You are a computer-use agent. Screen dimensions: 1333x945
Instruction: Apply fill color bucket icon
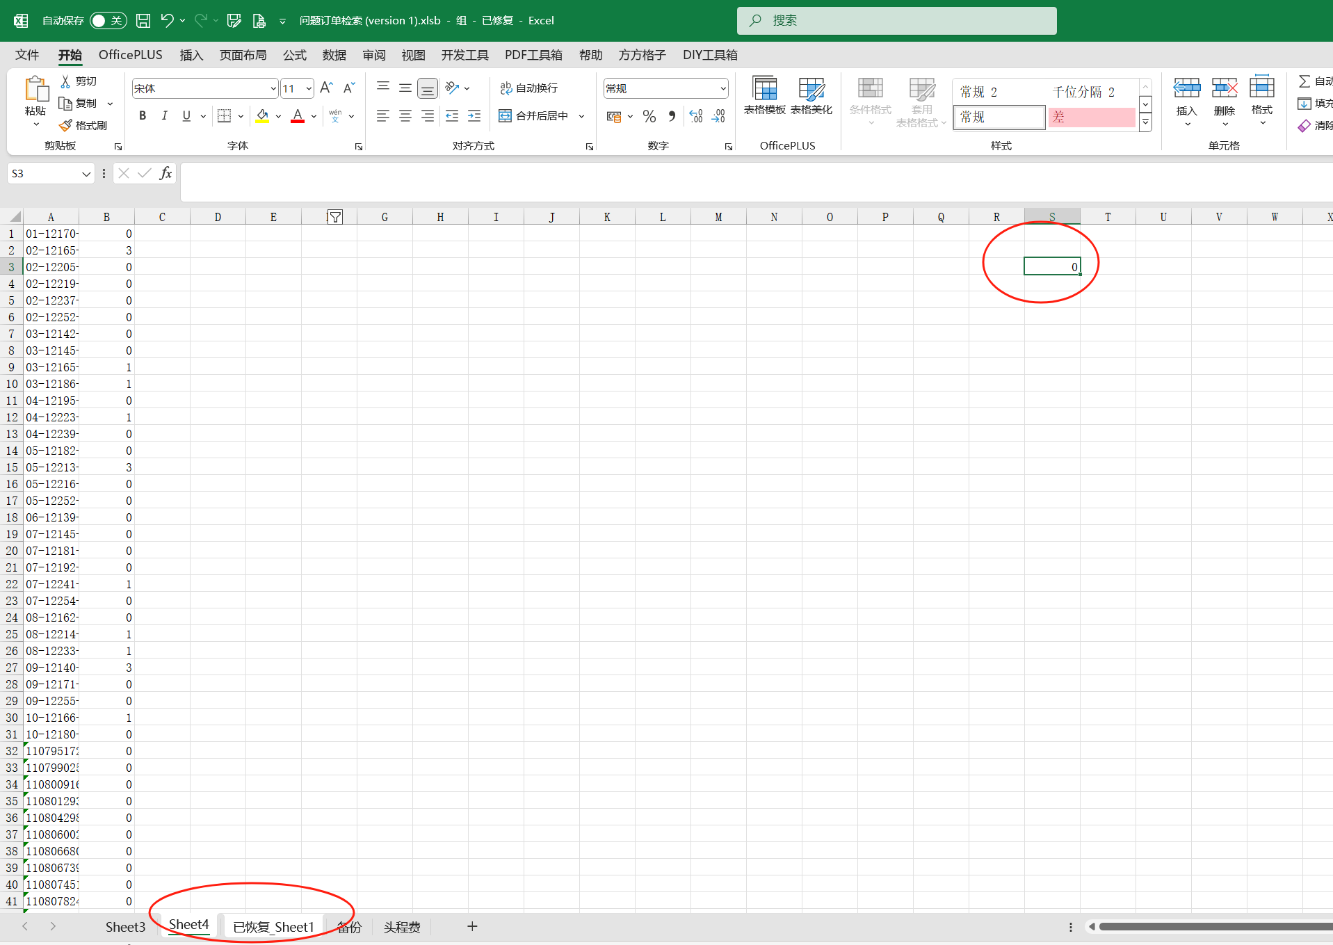262,116
